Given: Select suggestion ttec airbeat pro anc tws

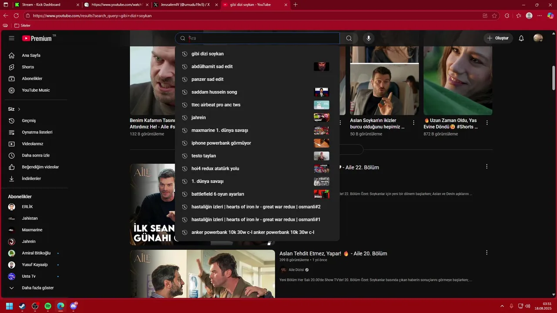Looking at the screenshot, I should [257, 105].
